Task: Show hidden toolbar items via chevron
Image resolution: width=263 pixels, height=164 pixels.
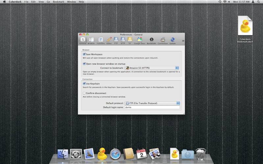Action: (x=183, y=41)
